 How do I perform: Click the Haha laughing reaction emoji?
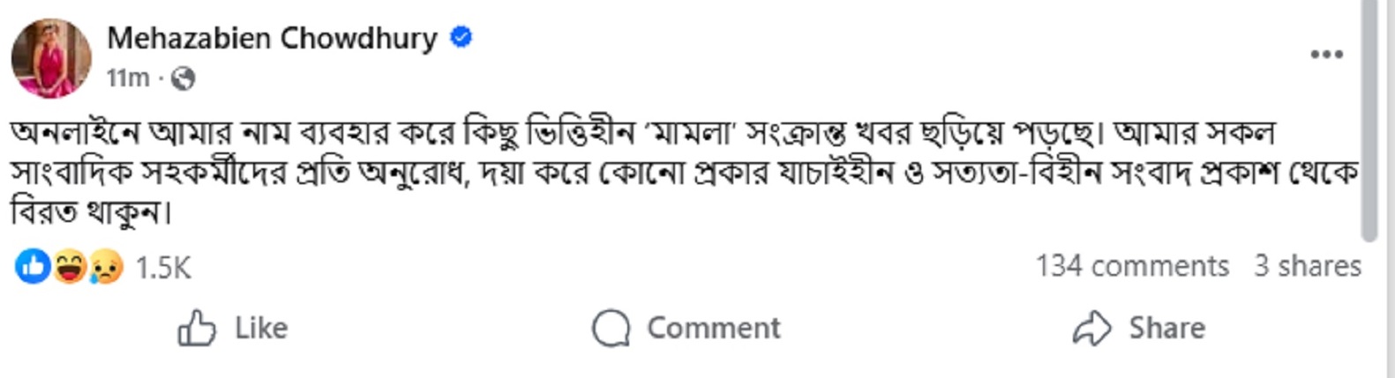click(69, 266)
